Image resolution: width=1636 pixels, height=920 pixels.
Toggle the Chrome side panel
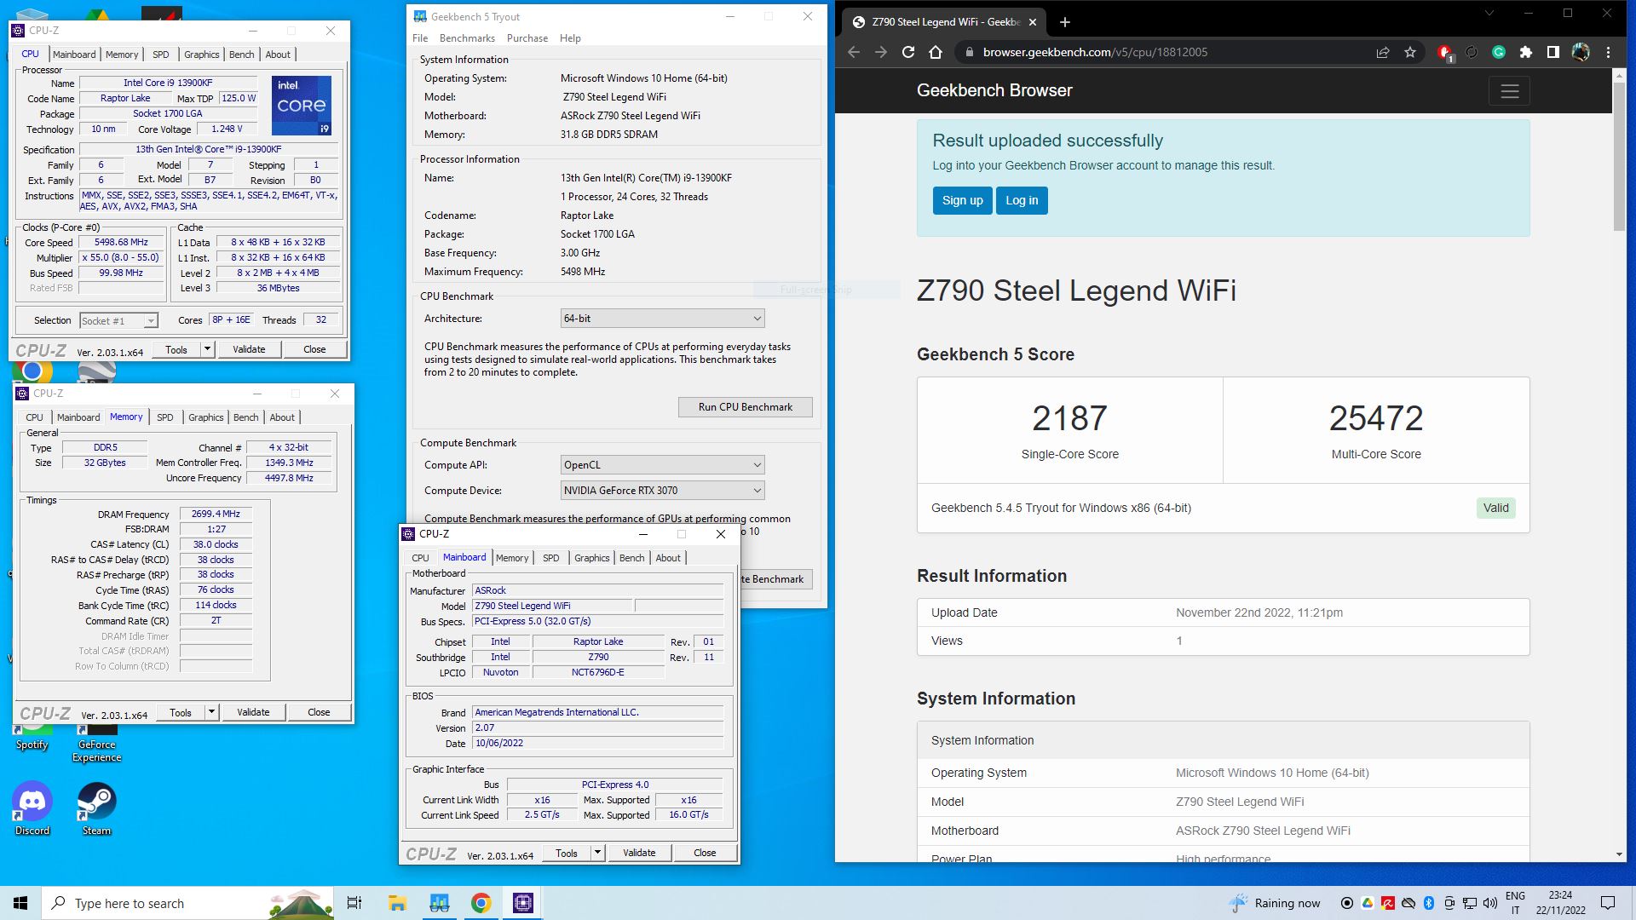[1553, 52]
